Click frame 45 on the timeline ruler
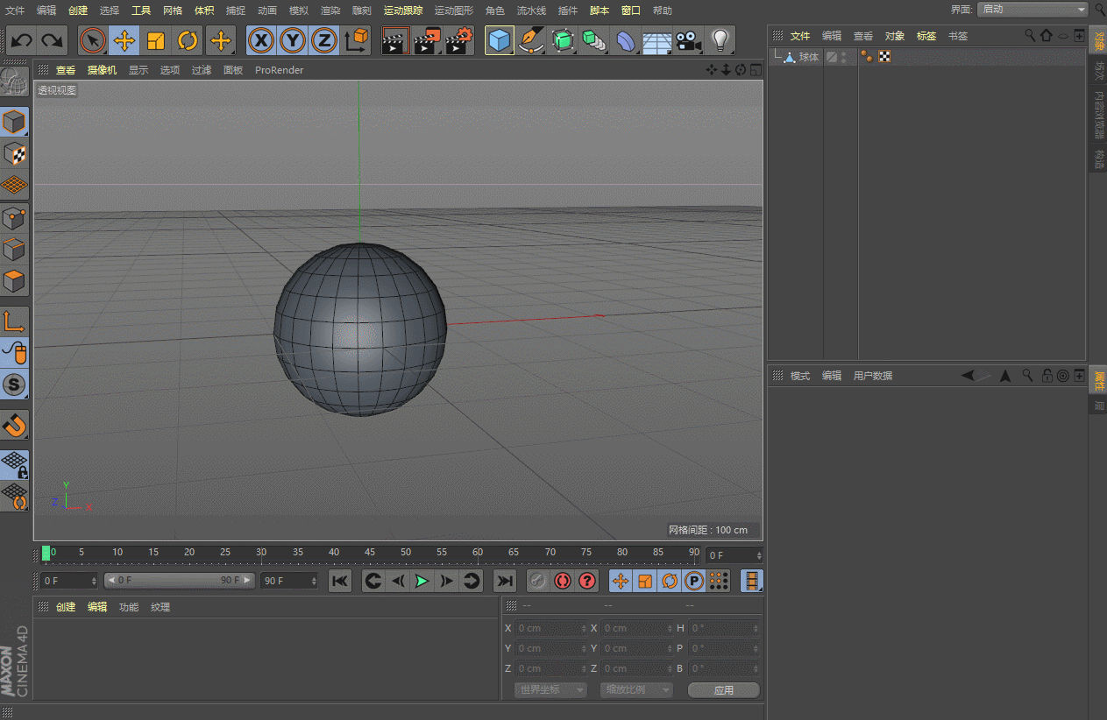The image size is (1107, 720). 370,553
